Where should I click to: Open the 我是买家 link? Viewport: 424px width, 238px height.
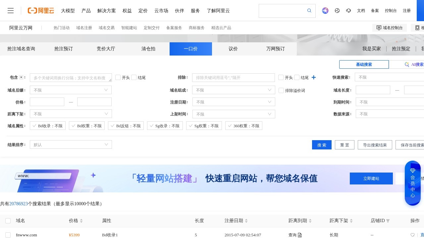pos(372,49)
